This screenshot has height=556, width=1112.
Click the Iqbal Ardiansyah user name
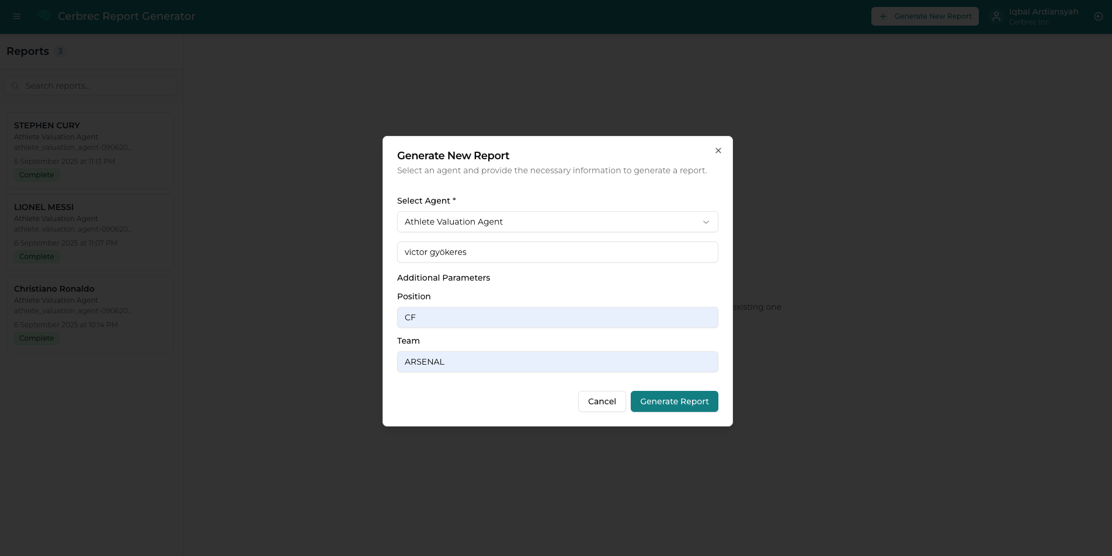tap(1044, 12)
